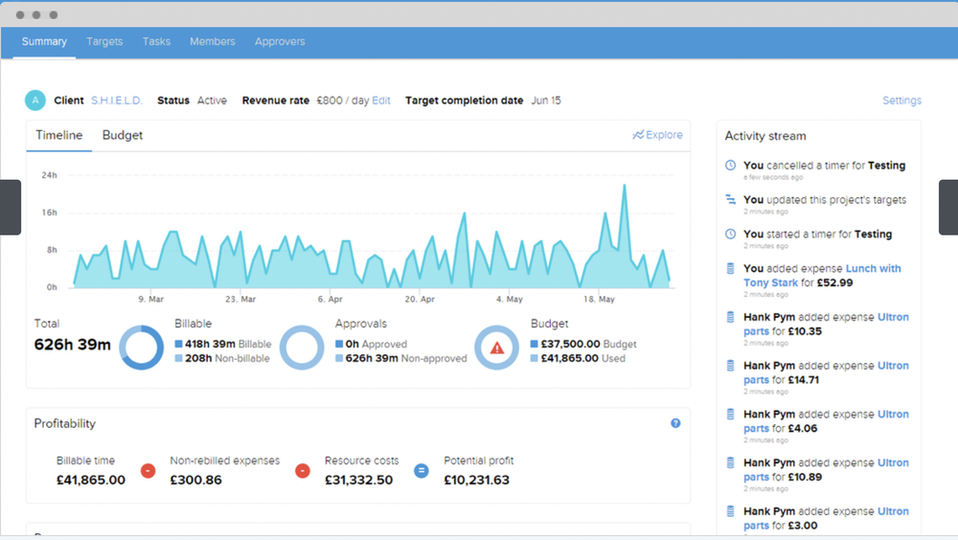Image resolution: width=958 pixels, height=540 pixels.
Task: Click the Status Active text
Action: point(192,101)
